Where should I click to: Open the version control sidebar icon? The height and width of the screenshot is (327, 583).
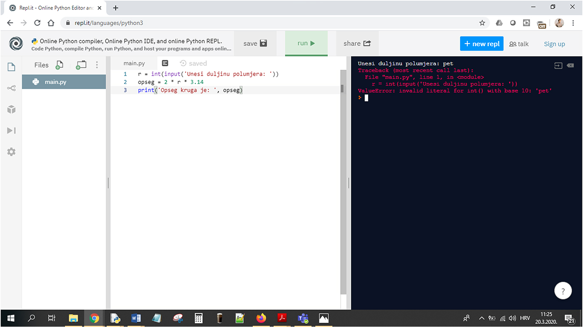tap(11, 88)
